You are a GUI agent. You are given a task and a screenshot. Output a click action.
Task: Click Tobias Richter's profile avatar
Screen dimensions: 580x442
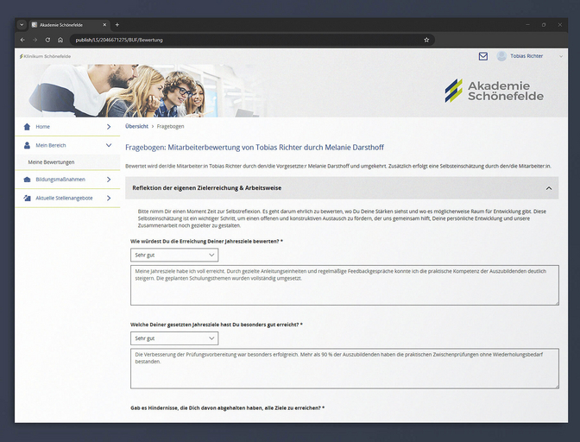[501, 56]
